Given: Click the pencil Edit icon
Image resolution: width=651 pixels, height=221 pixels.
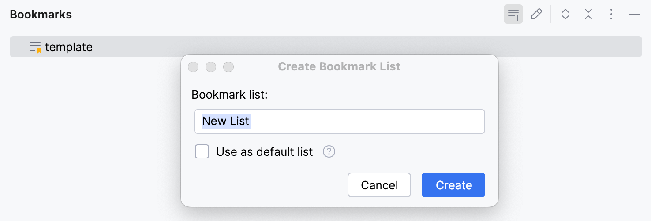Looking at the screenshot, I should point(536,15).
